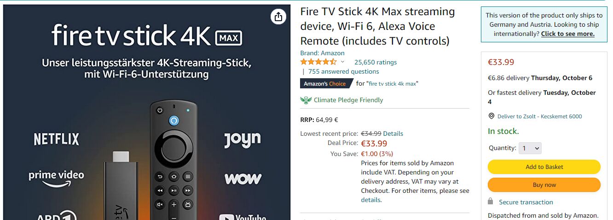Open the Fire TV Stick product image

pyautogui.click(x=147, y=138)
